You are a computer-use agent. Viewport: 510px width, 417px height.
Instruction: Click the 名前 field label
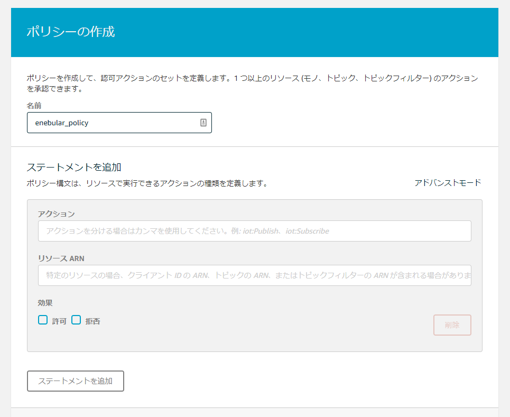[34, 106]
